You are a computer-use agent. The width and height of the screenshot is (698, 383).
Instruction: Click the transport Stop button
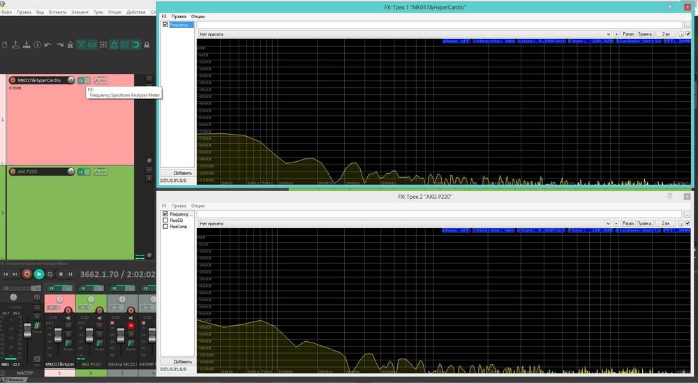(x=61, y=274)
